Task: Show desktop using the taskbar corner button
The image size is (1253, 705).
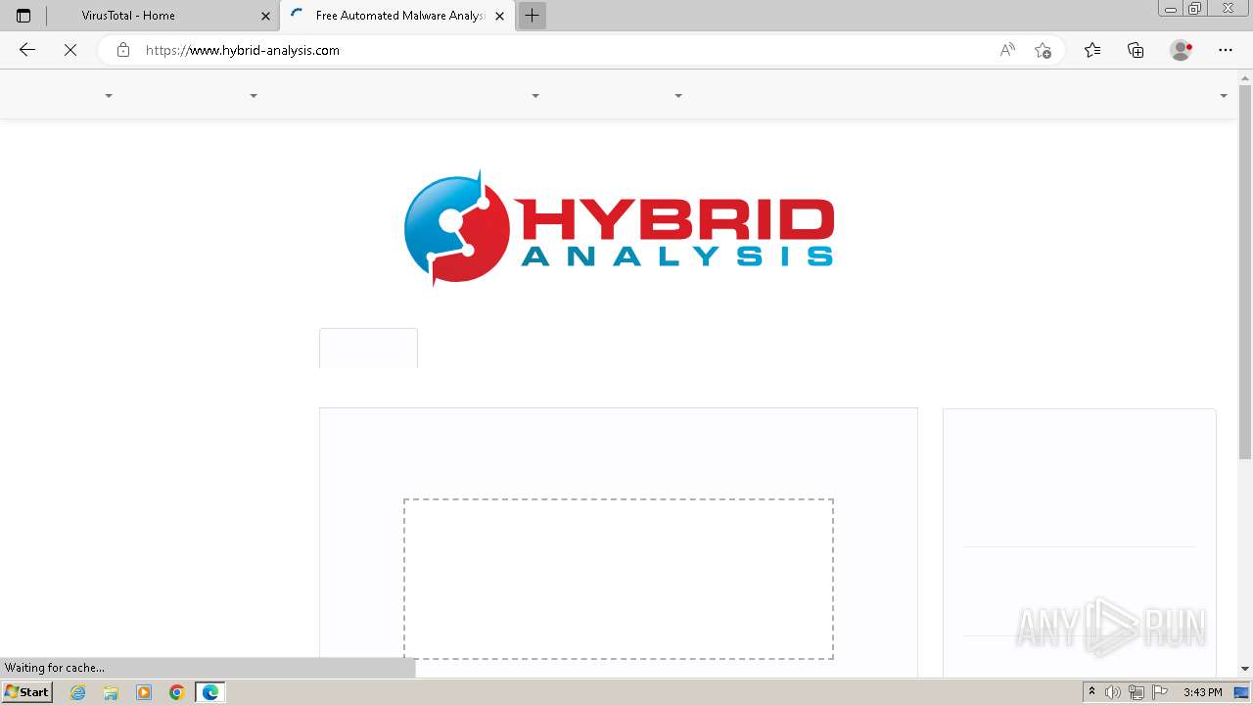Action: (x=1242, y=692)
